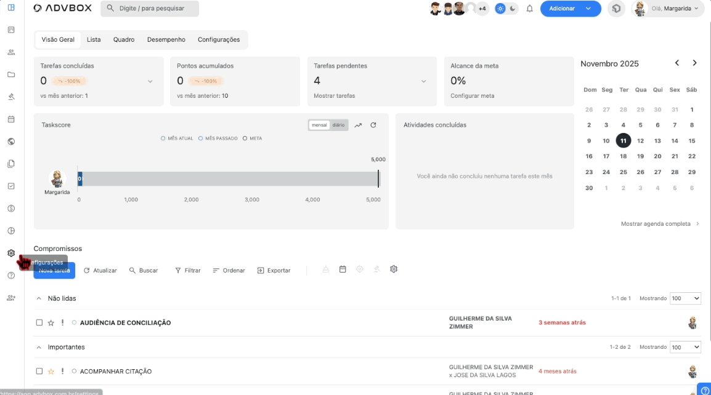
Task: Click the notifications bell icon
Action: pyautogui.click(x=529, y=9)
